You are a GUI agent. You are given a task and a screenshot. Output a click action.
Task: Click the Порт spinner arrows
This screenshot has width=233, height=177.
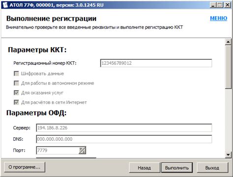pyautogui.click(x=83, y=151)
